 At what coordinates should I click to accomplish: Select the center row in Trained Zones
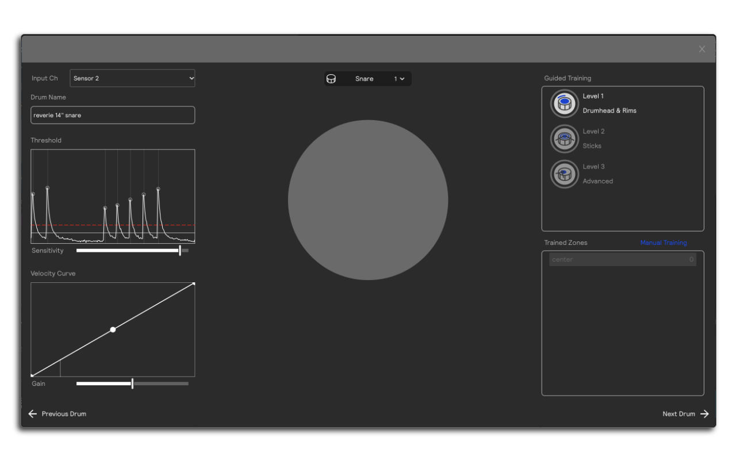coord(623,259)
